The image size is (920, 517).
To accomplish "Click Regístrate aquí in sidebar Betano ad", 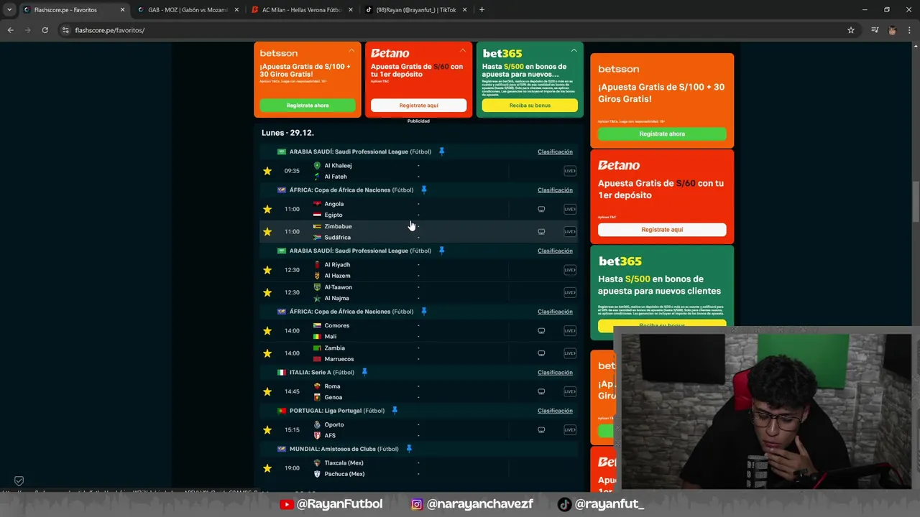I will [x=662, y=230].
